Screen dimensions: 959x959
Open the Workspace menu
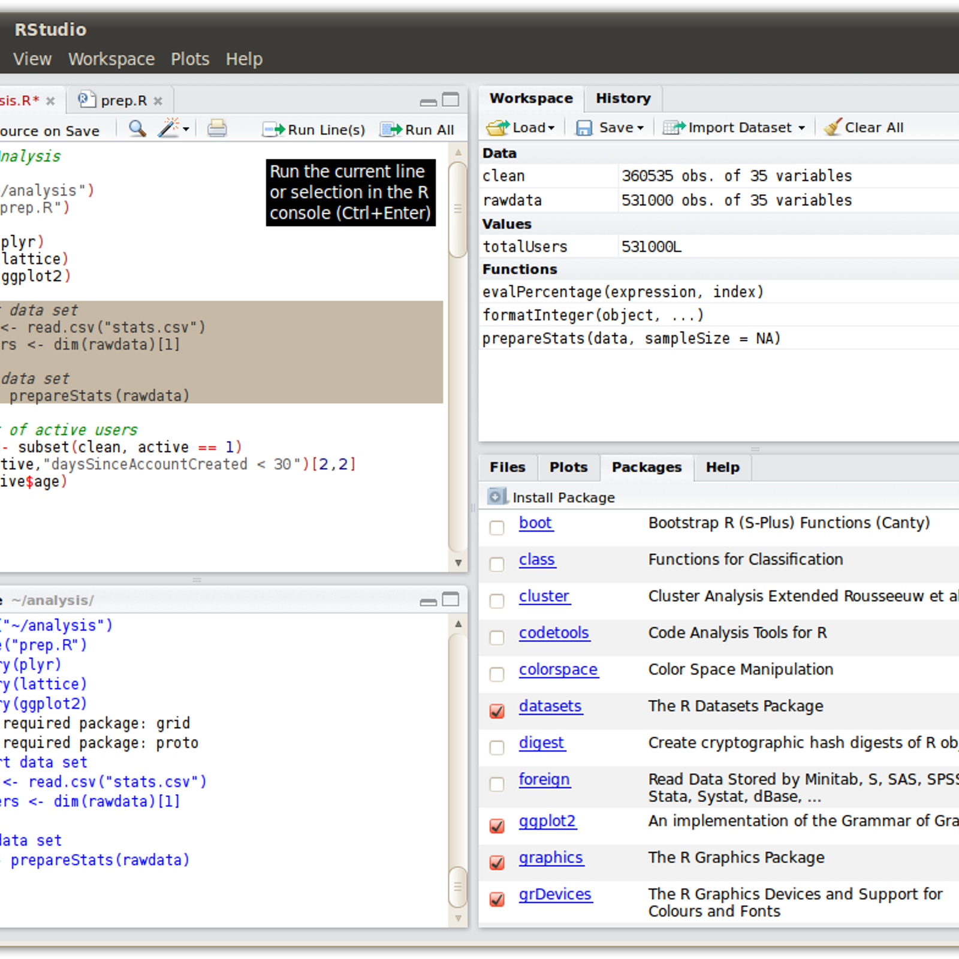pos(111,59)
